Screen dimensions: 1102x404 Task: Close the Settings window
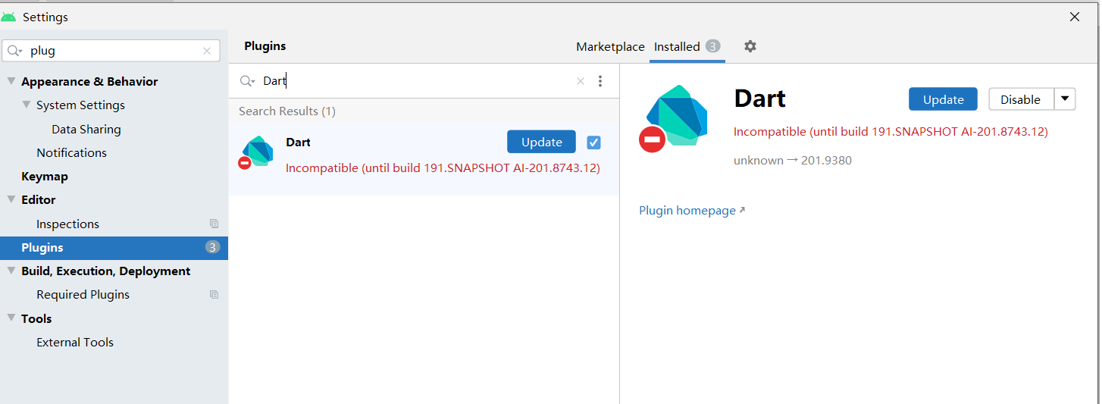point(1075,17)
